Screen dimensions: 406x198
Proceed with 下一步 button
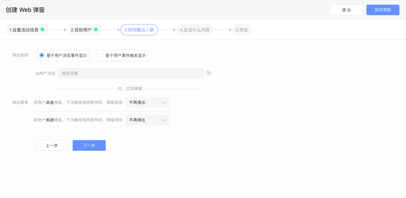pos(89,145)
